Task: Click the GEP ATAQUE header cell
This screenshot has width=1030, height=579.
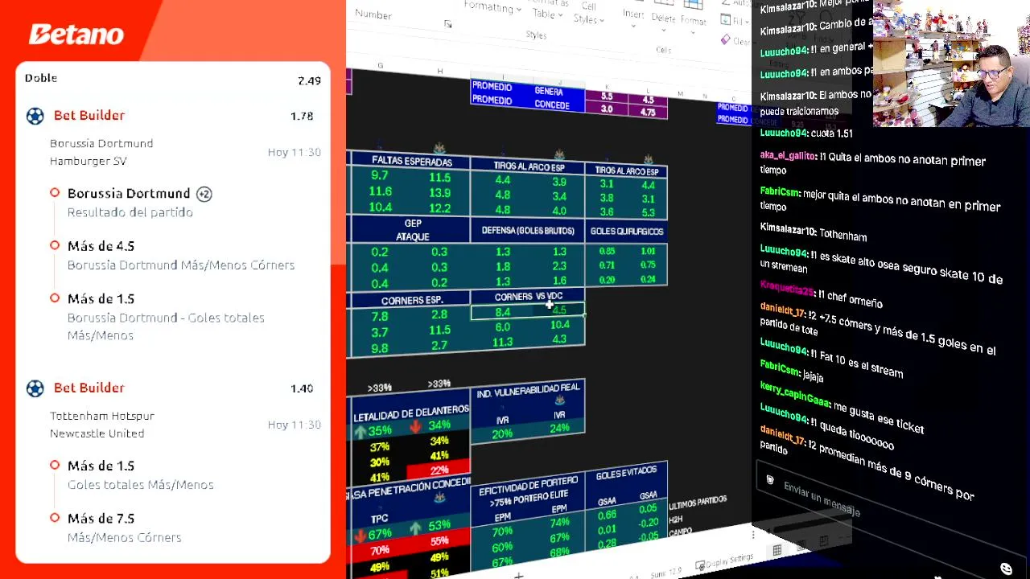Action: (412, 230)
